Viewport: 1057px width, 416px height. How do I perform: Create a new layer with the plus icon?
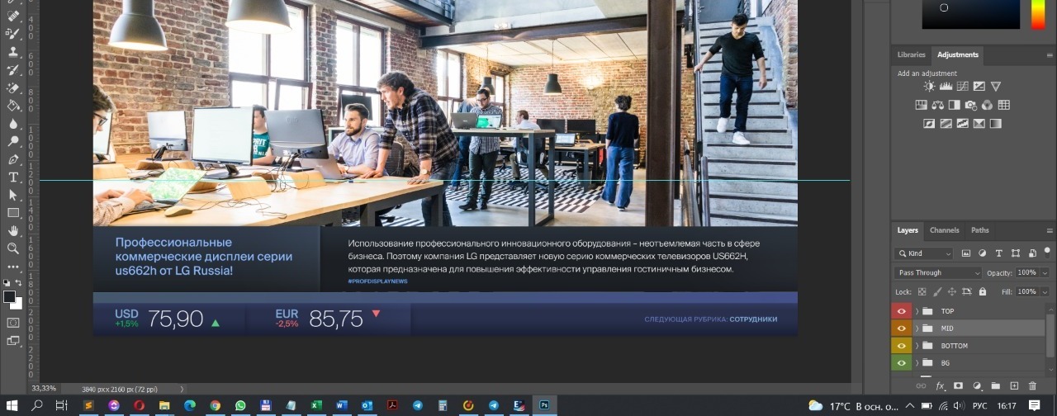pos(1014,385)
